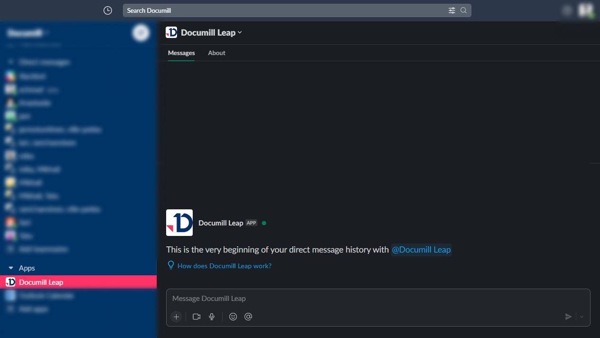
Task: Mention someone using the @ icon
Action: point(248,317)
